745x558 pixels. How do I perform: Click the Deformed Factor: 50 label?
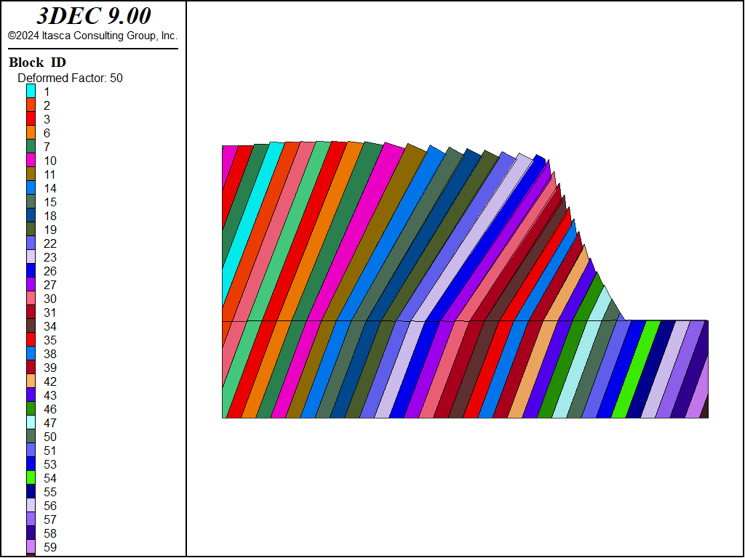pos(70,78)
